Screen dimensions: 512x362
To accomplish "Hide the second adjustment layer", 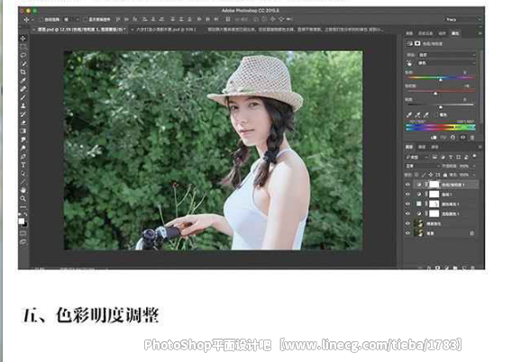I will [407, 195].
